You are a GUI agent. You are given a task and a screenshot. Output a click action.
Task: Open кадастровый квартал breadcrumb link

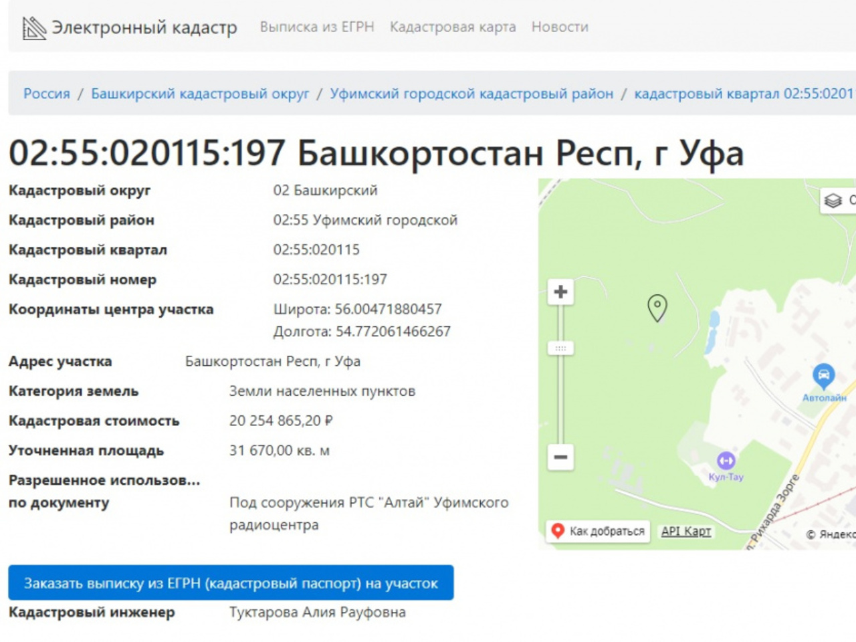pos(744,94)
